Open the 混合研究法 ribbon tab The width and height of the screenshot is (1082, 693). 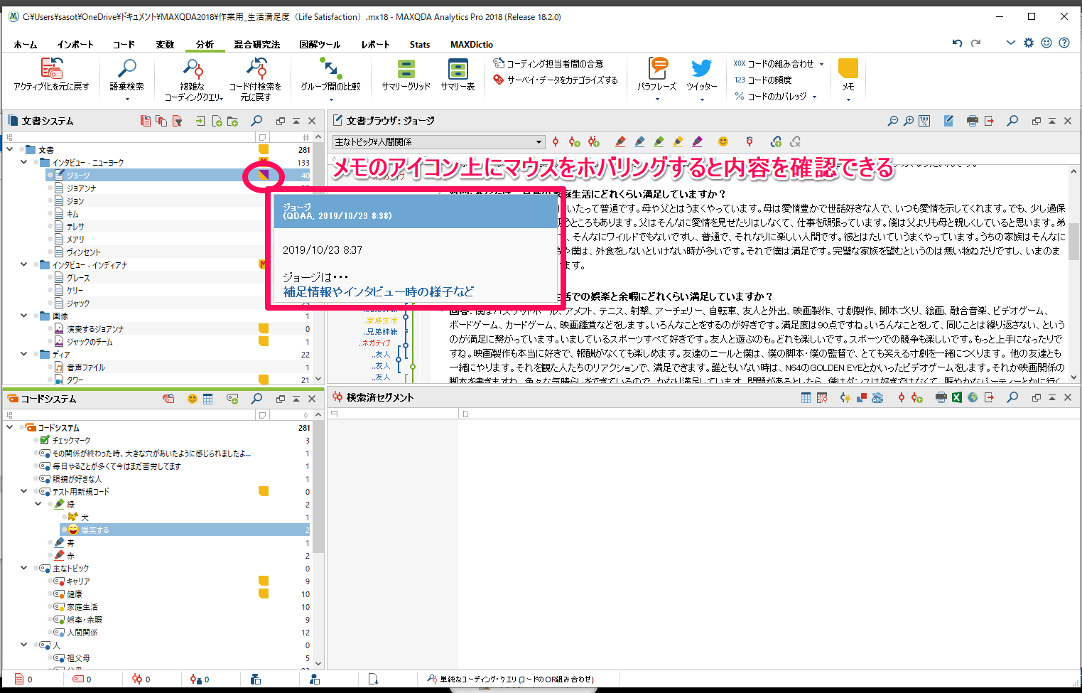coord(257,45)
